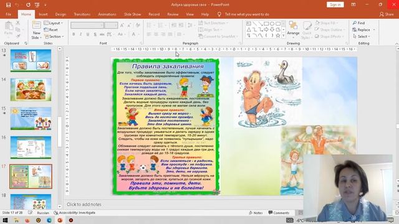Screen dimensions: 399x224
Task: Start slideshow from beginning via Quick Access icon
Action: coord(37,5)
